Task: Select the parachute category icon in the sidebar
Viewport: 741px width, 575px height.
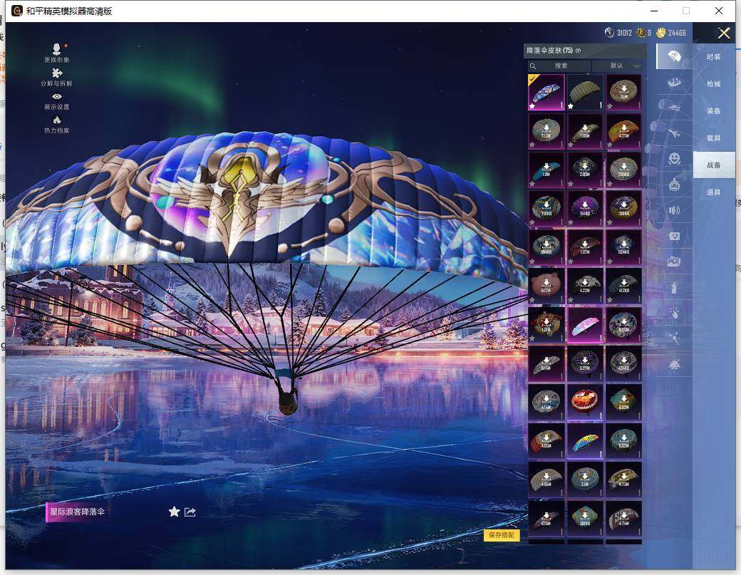Action: click(x=674, y=57)
